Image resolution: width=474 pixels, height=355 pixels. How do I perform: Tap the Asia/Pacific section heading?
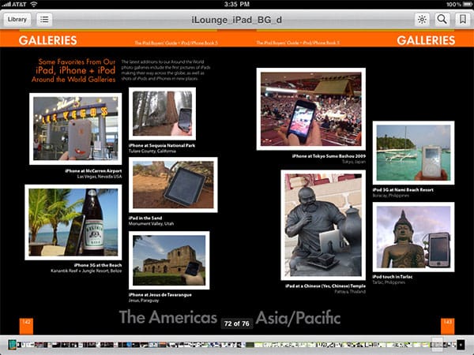click(298, 318)
